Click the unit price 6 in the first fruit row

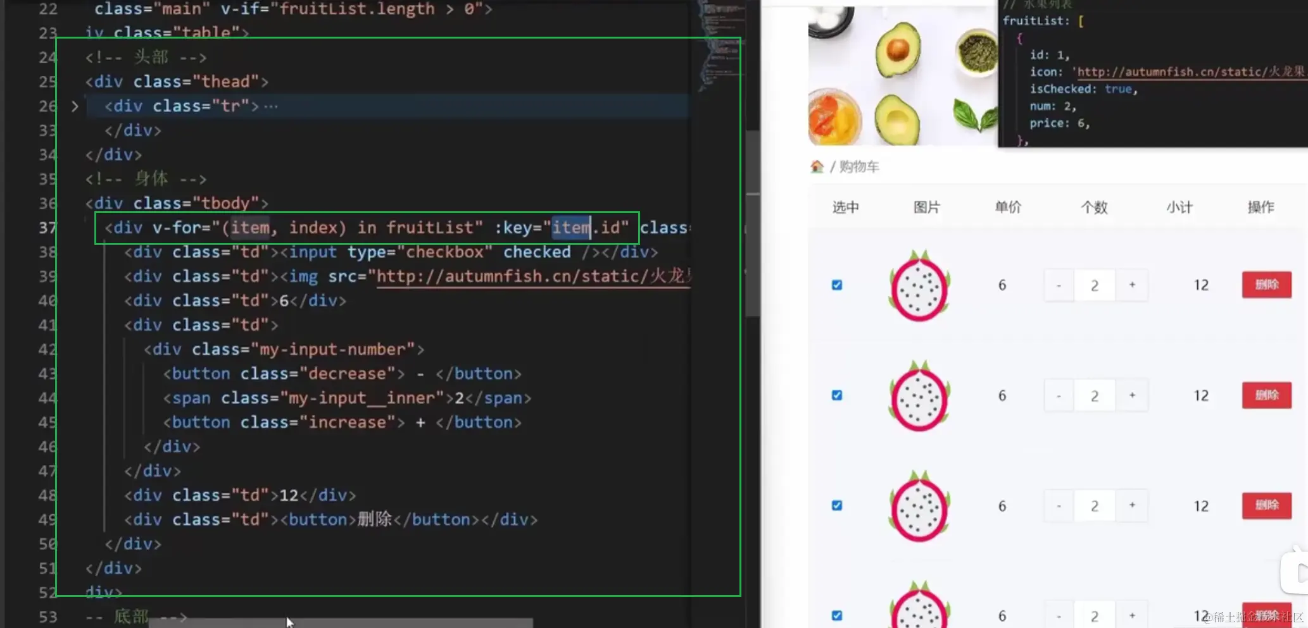pos(1002,285)
